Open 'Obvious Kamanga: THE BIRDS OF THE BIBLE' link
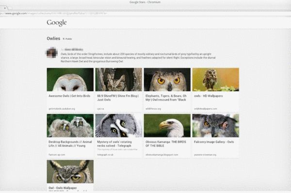291x193 pixels. pyautogui.click(x=166, y=144)
